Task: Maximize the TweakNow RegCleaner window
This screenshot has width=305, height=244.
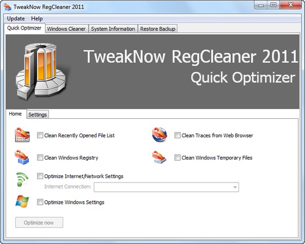Action: [x=273, y=5]
